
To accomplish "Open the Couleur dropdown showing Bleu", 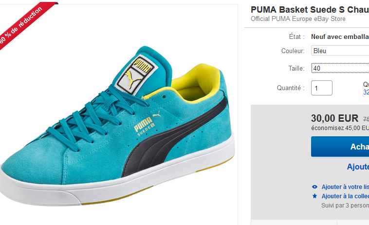I will (x=340, y=51).
